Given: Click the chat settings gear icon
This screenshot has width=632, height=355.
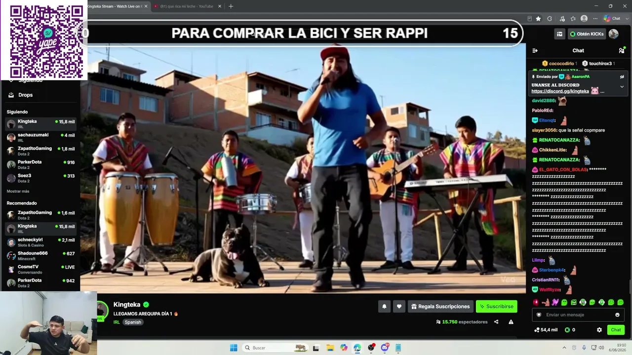Looking at the screenshot, I should (x=599, y=330).
